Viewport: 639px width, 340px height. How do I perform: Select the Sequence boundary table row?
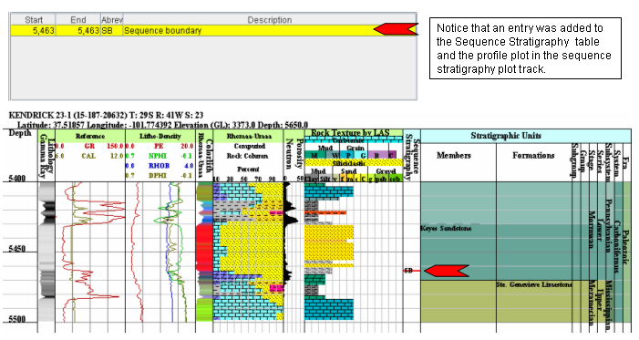(x=213, y=31)
